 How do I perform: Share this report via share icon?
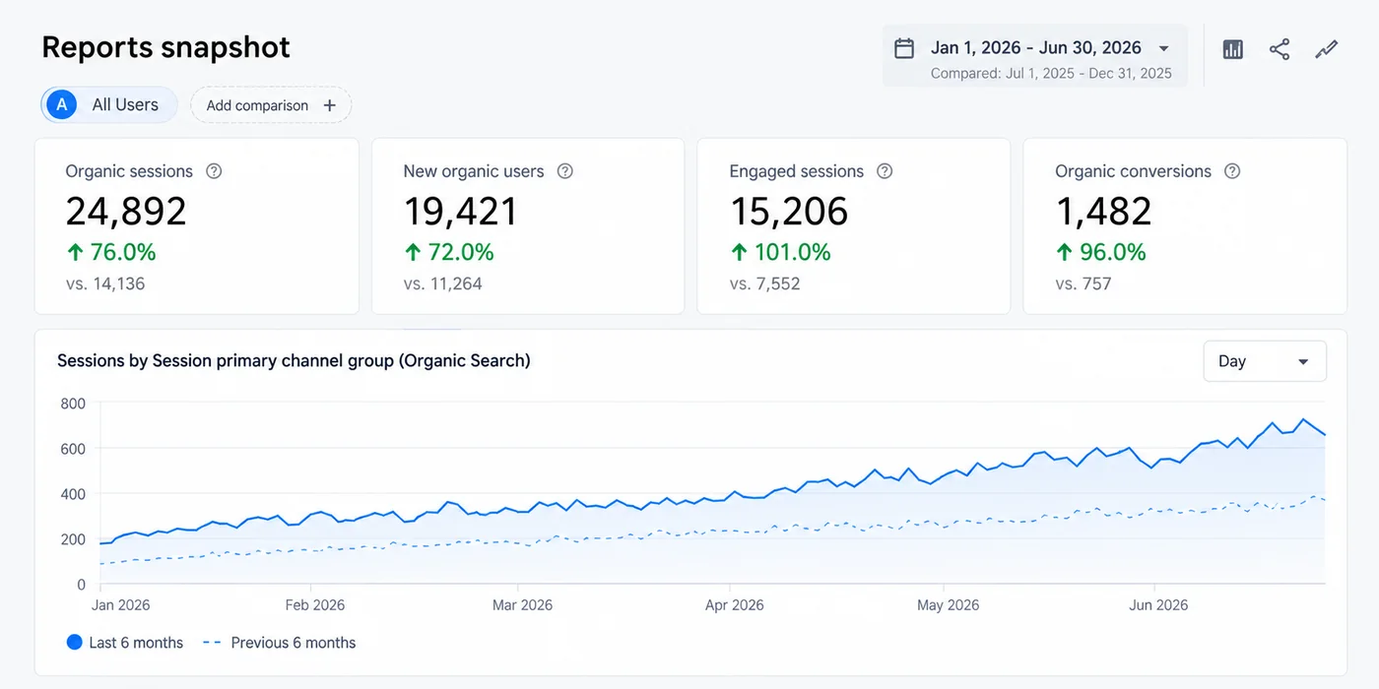1280,49
